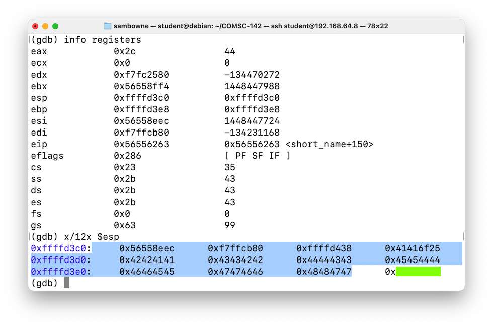Click decimal value -134231168
Viewport: 493px width, 328px height.
252,133
